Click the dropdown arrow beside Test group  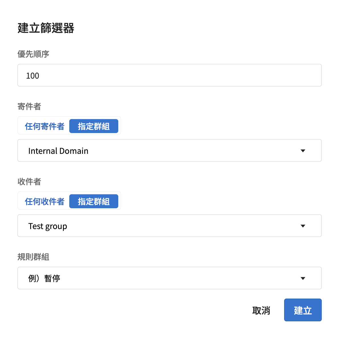[303, 226]
